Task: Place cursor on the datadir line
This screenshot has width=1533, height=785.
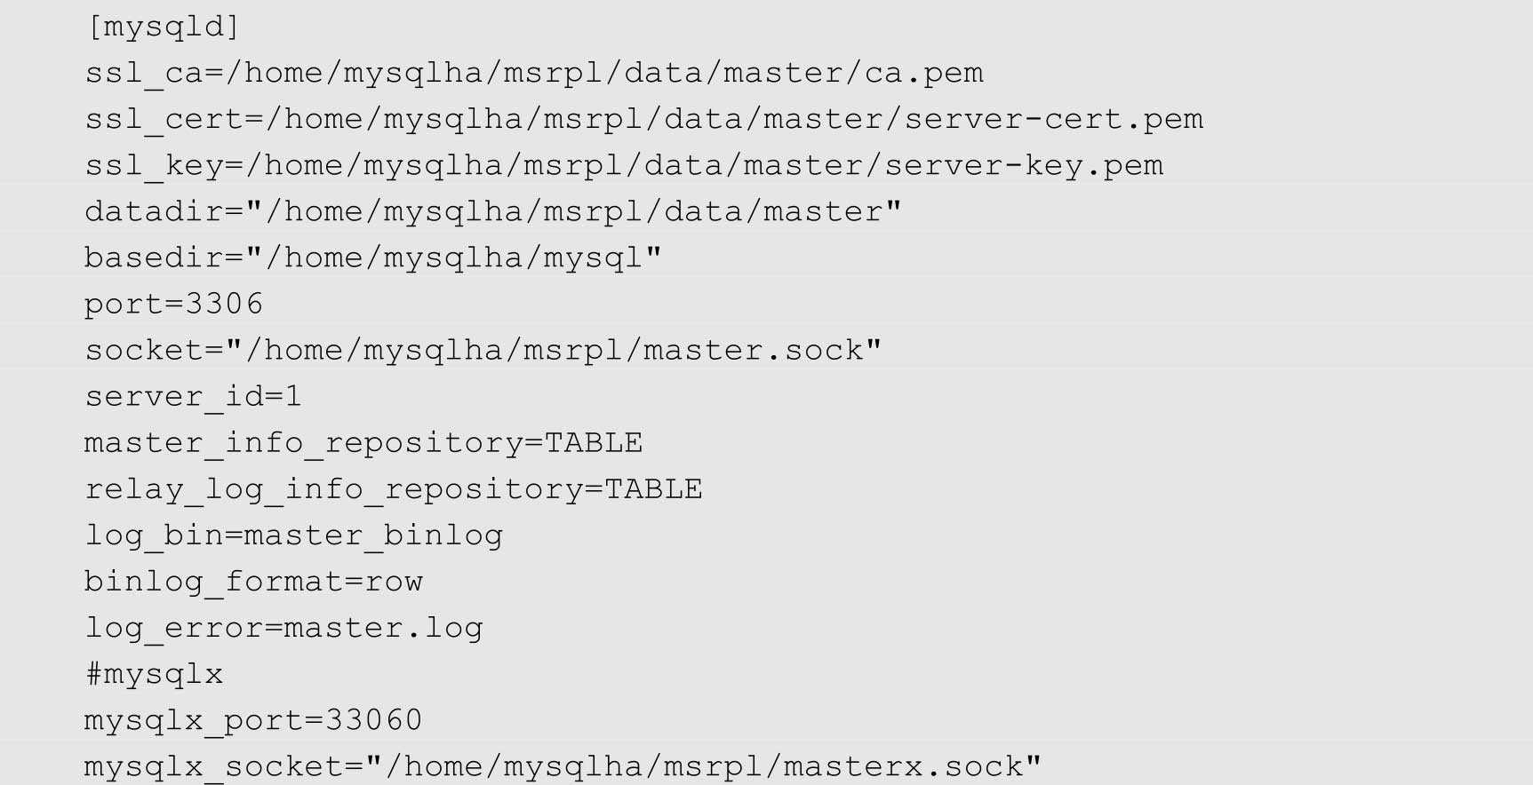Action: coord(493,211)
